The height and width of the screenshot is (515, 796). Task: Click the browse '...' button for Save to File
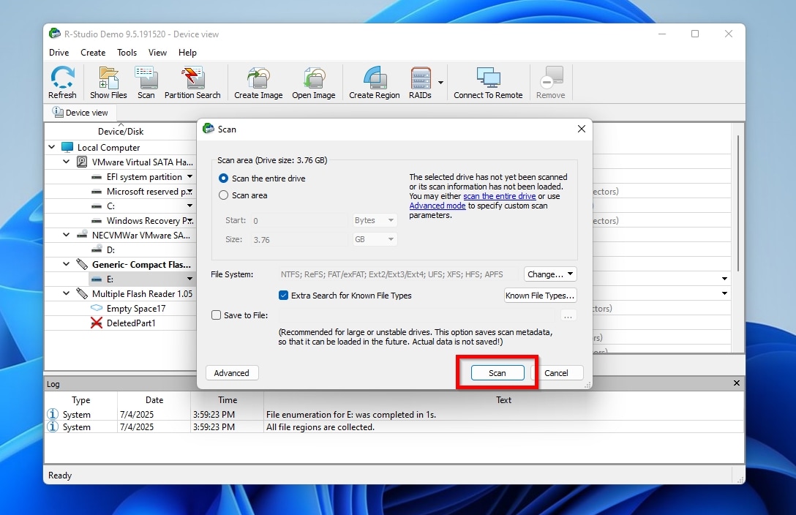568,315
